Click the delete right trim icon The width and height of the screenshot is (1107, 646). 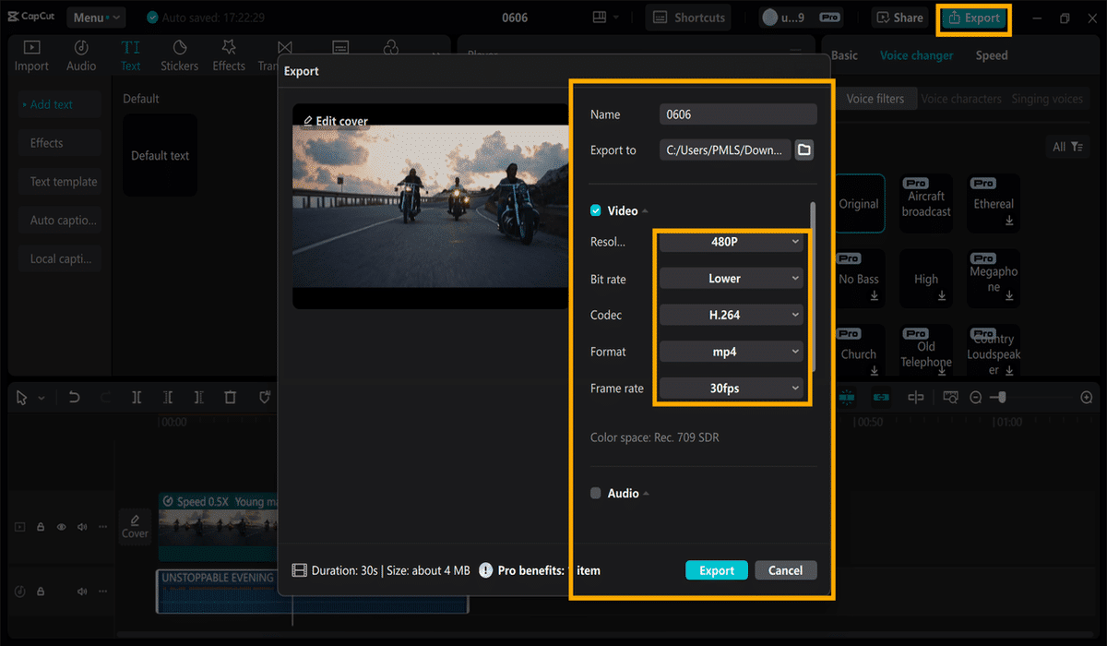tap(199, 397)
